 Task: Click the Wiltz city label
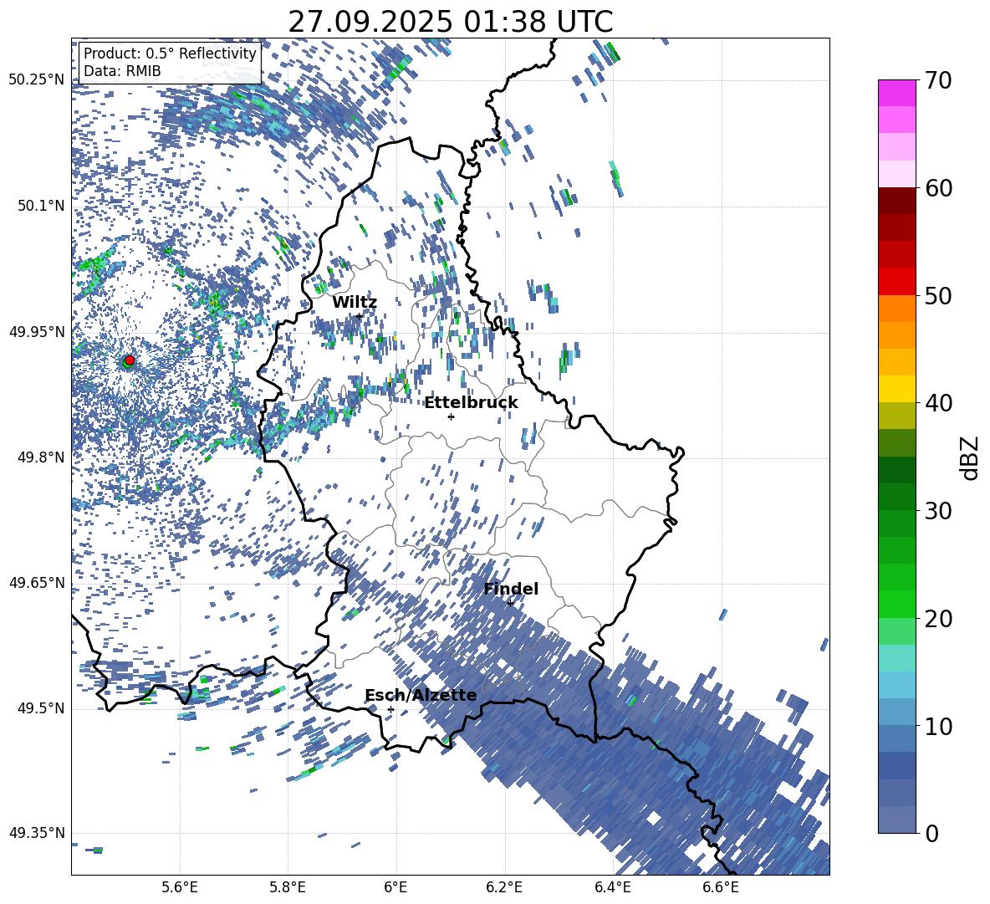coord(355,302)
